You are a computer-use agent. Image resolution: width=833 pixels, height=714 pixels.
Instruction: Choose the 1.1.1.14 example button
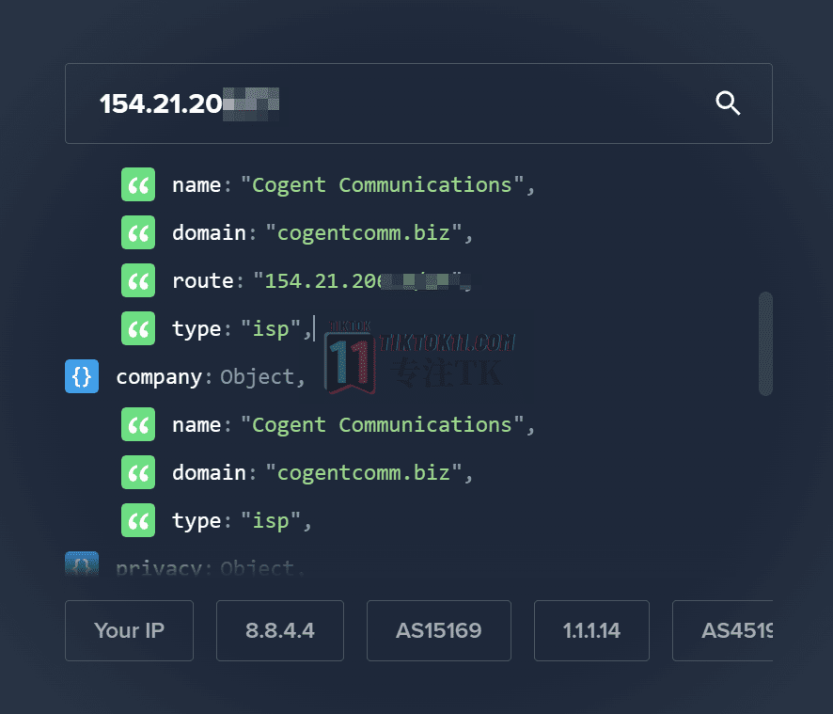point(591,630)
